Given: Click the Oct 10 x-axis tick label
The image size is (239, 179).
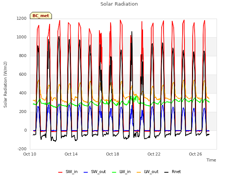Looking at the screenshot, I should [x=30, y=154].
